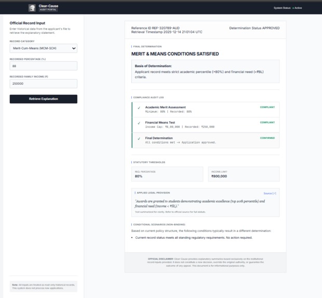Open the Source link in Applied Legal Provision
The width and height of the screenshot is (322, 298).
click(x=270, y=193)
